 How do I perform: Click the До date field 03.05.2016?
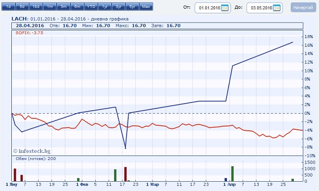[x=264, y=8]
